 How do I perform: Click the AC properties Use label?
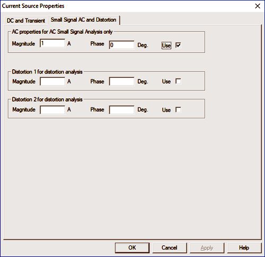click(x=166, y=45)
